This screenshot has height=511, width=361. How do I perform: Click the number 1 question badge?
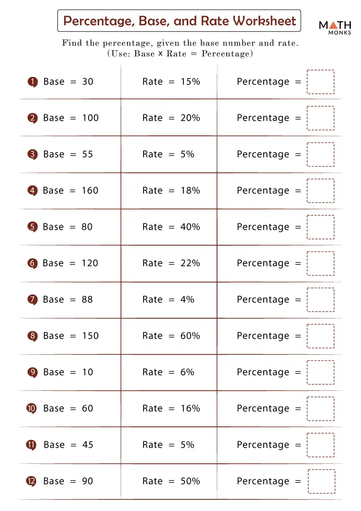(x=32, y=82)
